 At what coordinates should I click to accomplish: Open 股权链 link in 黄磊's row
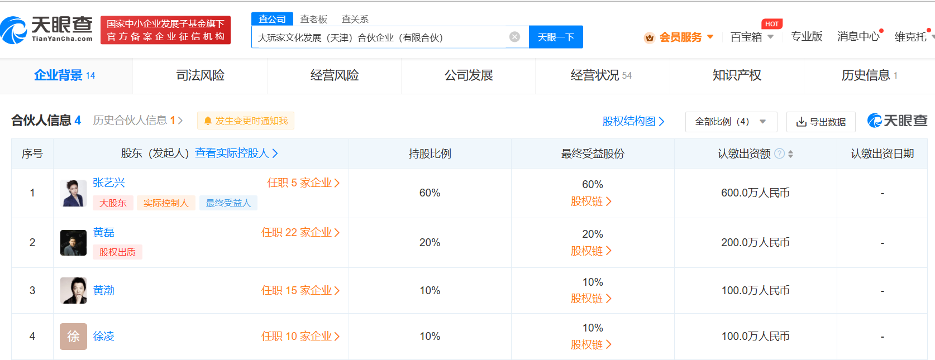591,251
